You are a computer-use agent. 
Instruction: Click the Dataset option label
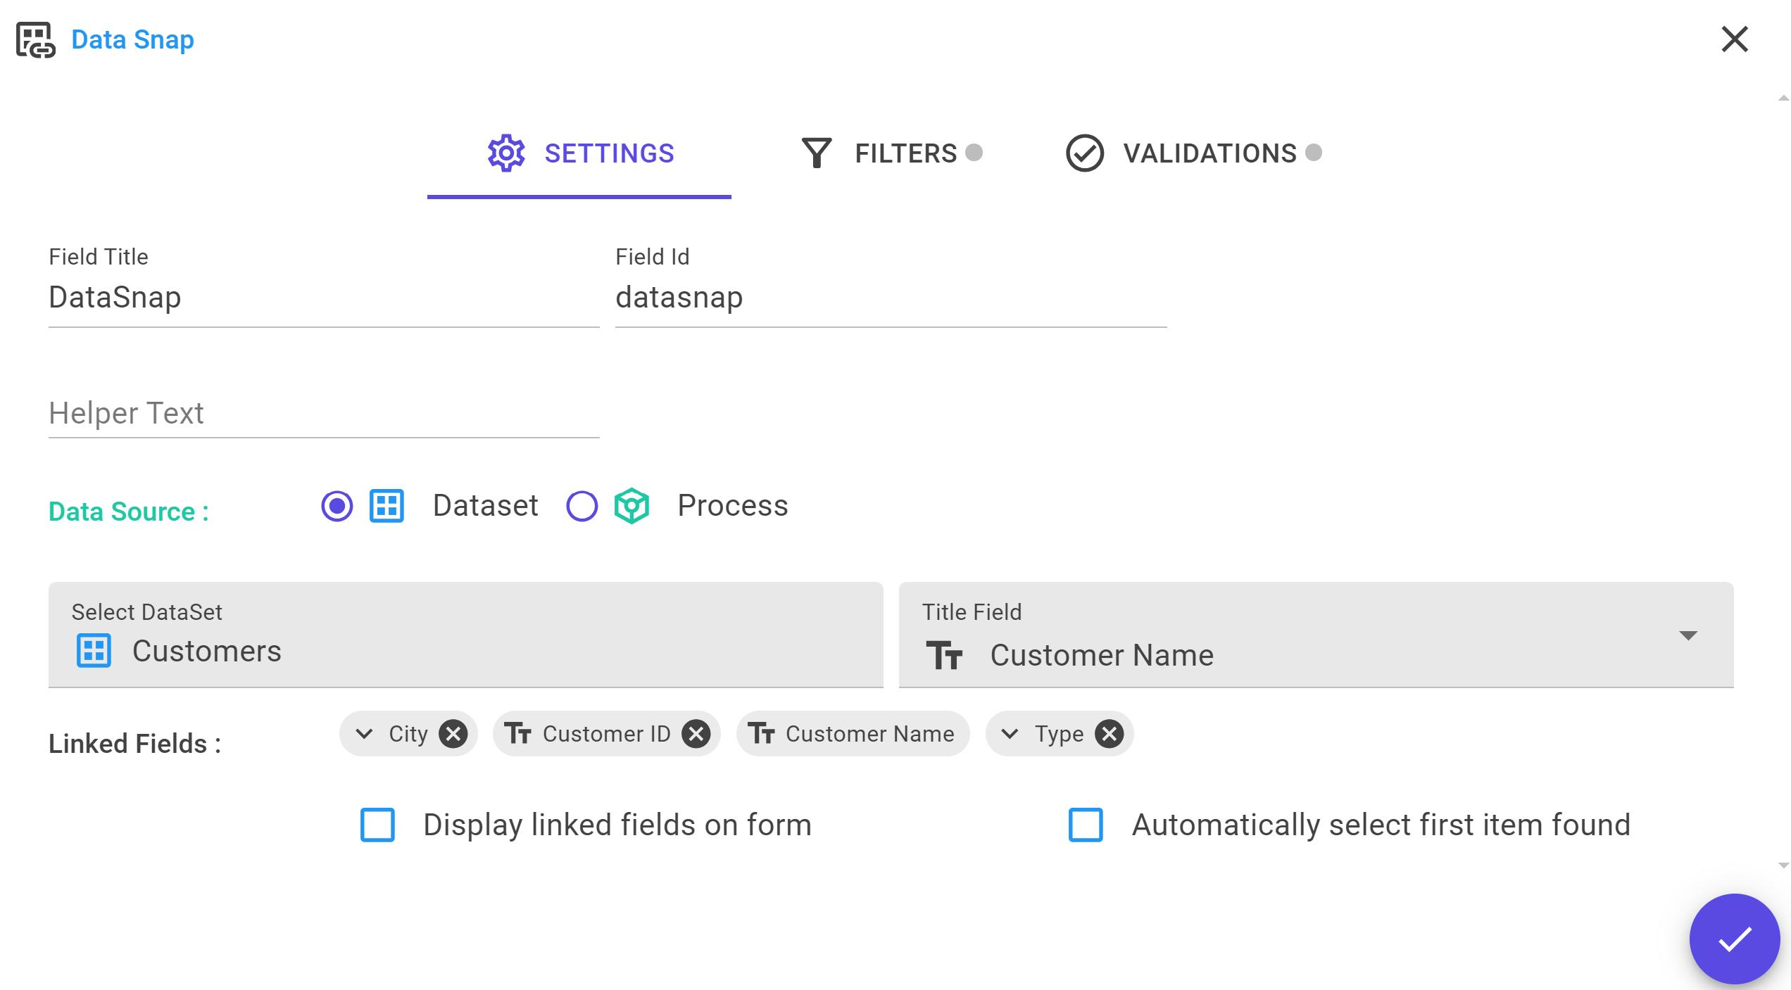[486, 506]
